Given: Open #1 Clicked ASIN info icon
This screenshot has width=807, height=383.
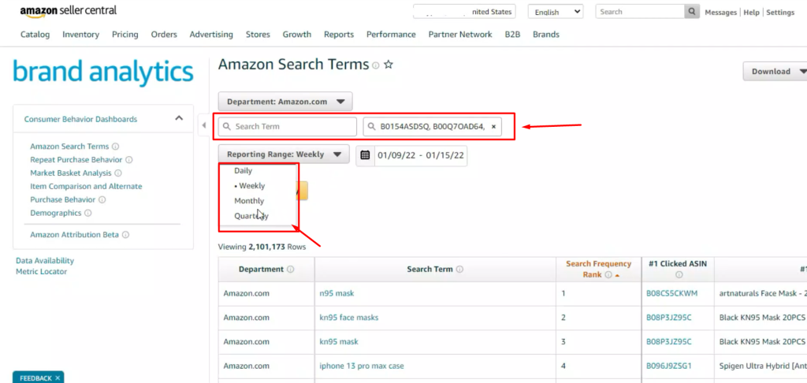Looking at the screenshot, I should [679, 275].
